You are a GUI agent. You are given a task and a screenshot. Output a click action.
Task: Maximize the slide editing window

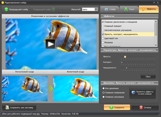coord(154,3)
